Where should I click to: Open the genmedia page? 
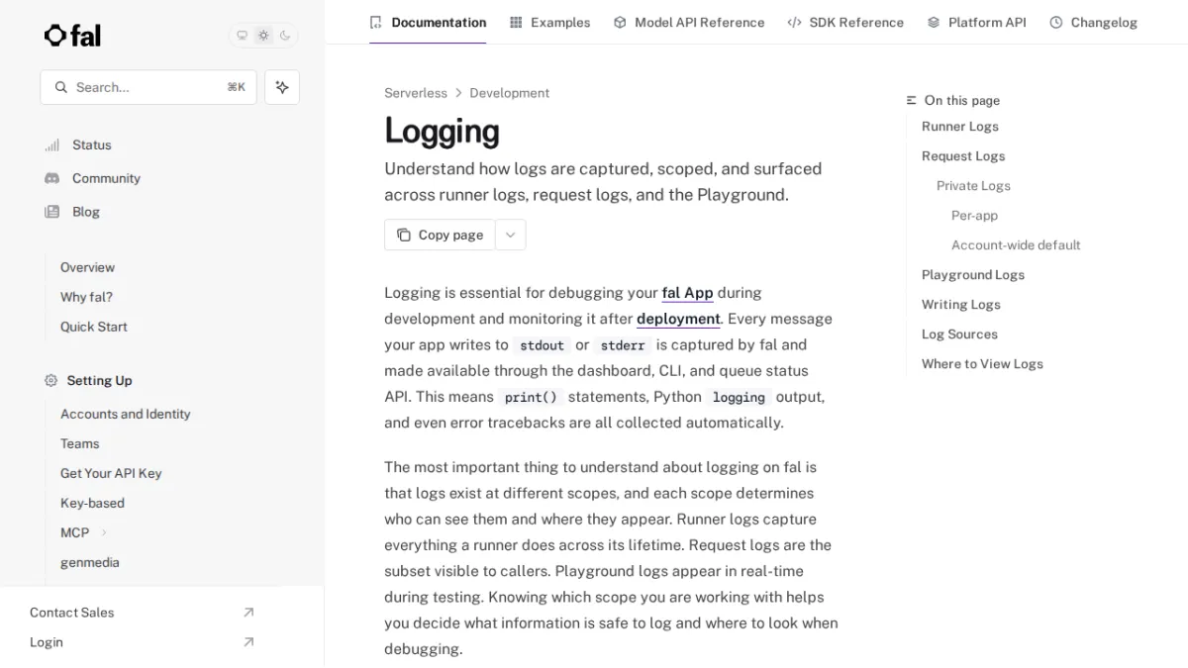click(90, 562)
